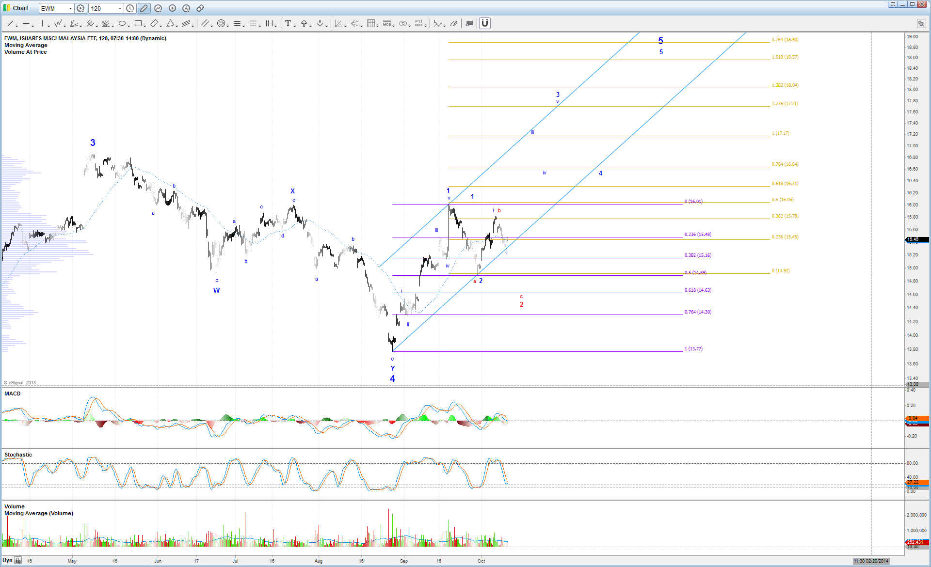This screenshot has width=931, height=567.
Task: Select the Elliott wave line-labeling tool
Action: (438, 23)
